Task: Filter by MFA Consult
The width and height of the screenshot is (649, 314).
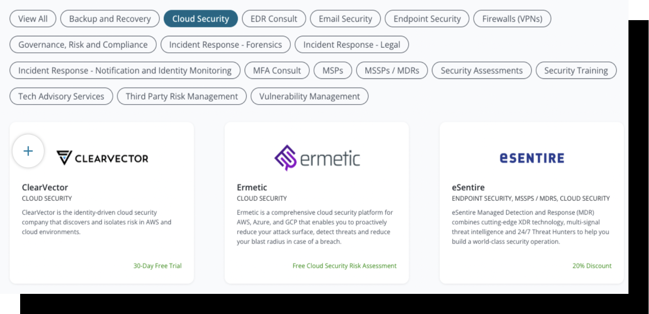Action: tap(277, 70)
